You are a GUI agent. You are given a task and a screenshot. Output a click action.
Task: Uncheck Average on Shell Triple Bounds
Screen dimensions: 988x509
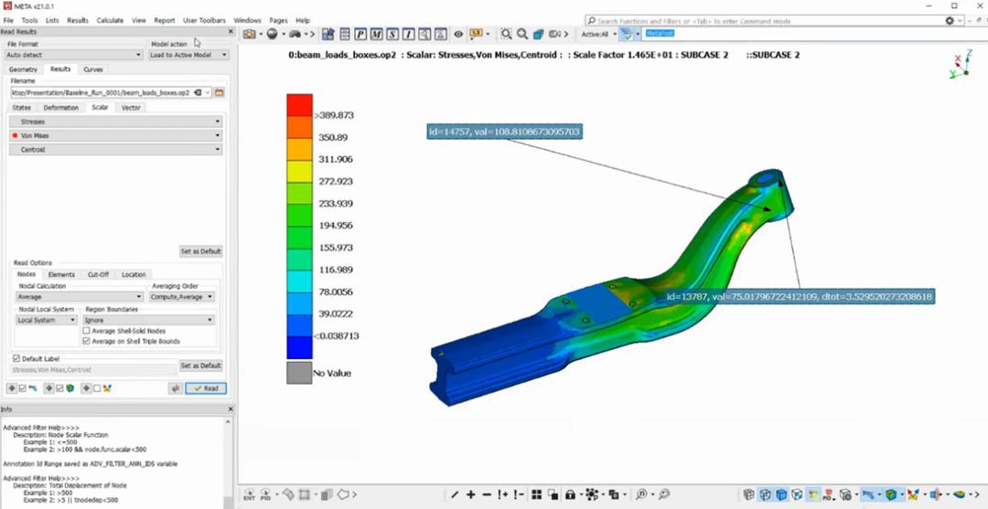click(x=86, y=341)
